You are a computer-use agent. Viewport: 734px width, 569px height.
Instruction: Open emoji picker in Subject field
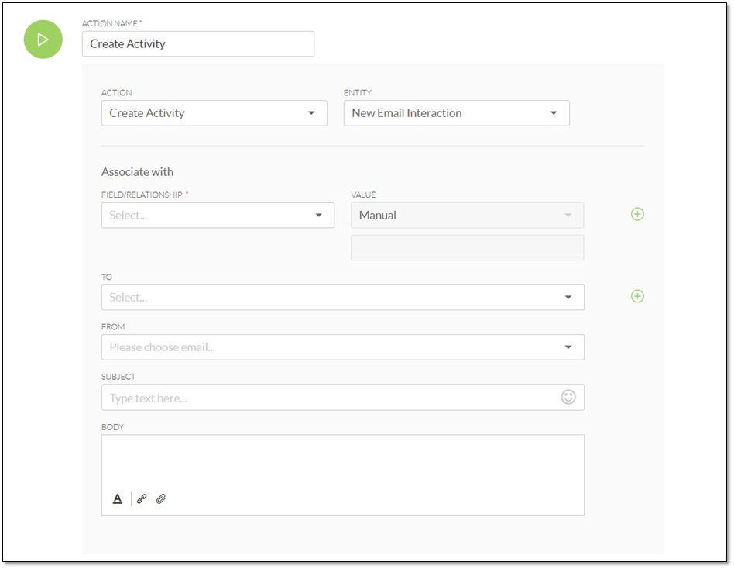tap(568, 397)
